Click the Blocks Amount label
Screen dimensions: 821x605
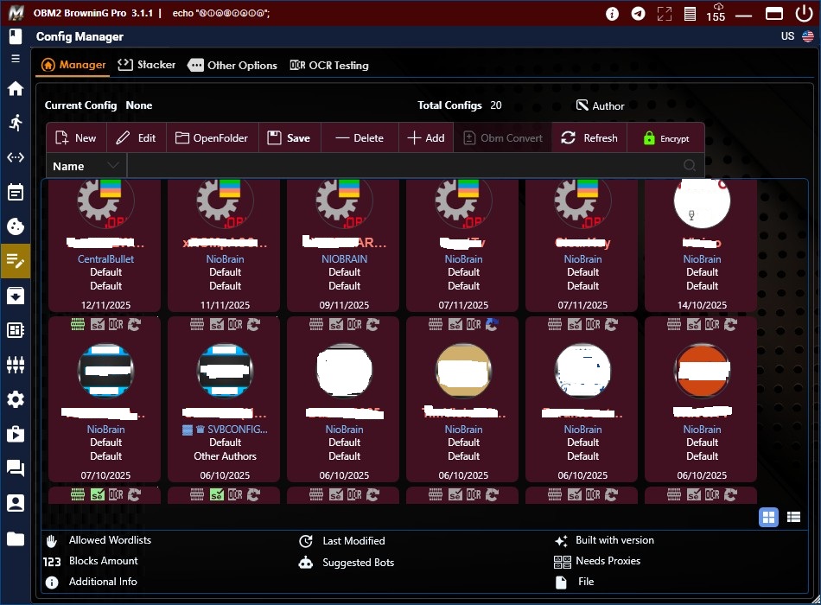[103, 561]
